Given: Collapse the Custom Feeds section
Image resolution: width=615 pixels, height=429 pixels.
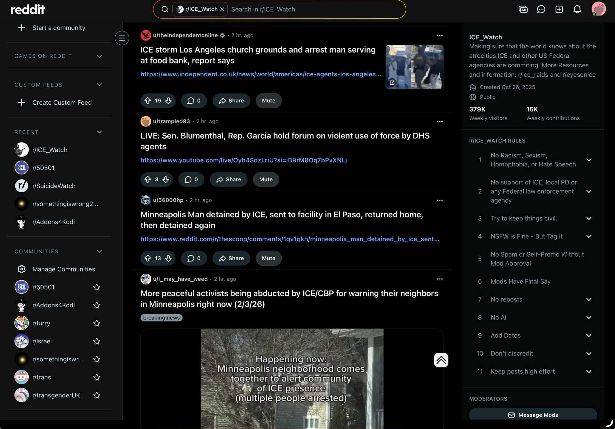Looking at the screenshot, I should [99, 85].
